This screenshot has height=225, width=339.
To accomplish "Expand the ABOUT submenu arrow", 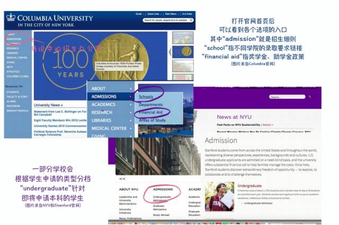I will 131,89.
